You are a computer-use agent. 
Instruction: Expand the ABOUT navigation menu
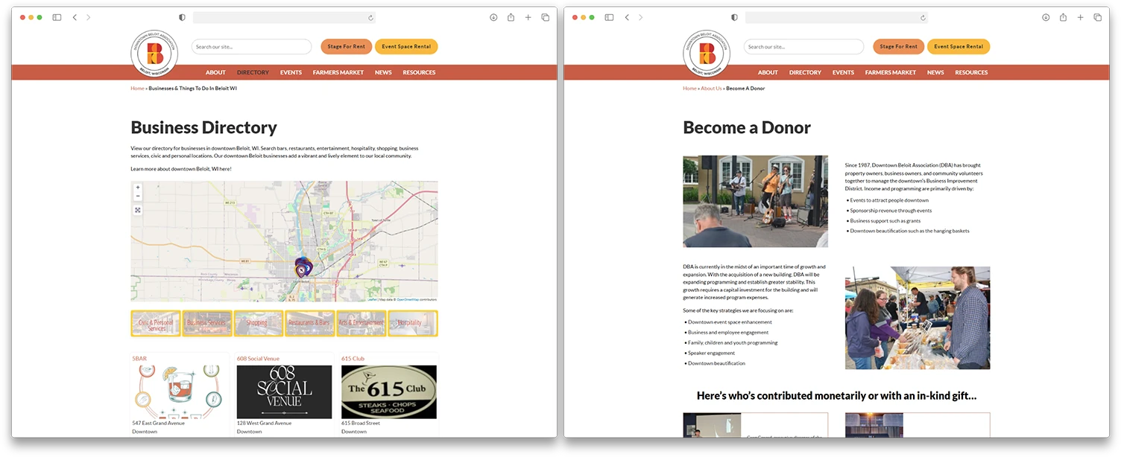pyautogui.click(x=215, y=72)
